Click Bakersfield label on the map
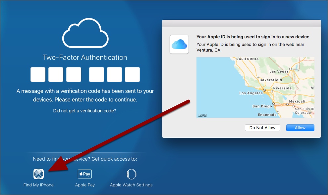 (271, 80)
